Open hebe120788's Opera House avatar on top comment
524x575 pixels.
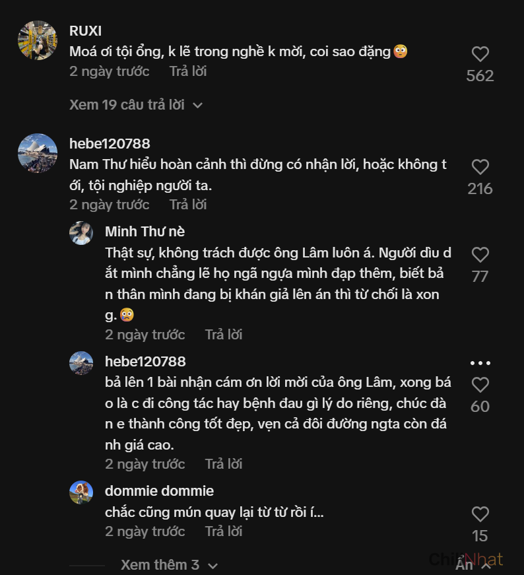(37, 153)
